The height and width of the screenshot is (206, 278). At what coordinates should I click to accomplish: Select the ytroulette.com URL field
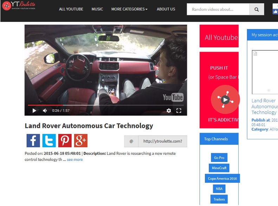click(x=163, y=141)
